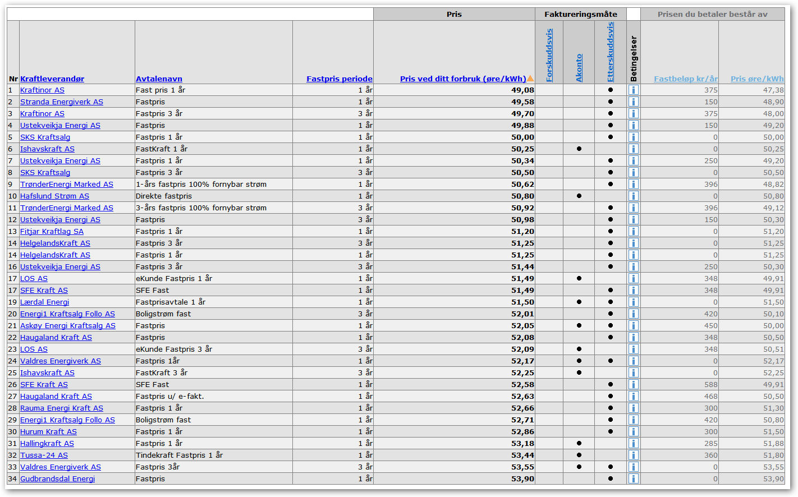798x497 pixels.
Task: Open the info icon for HelgelandsKraft Fastpris 3 år
Action: point(633,243)
